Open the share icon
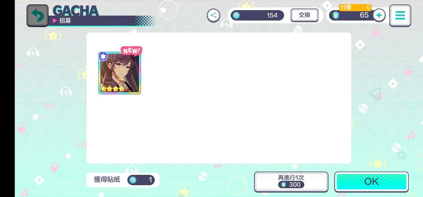 pyautogui.click(x=213, y=15)
